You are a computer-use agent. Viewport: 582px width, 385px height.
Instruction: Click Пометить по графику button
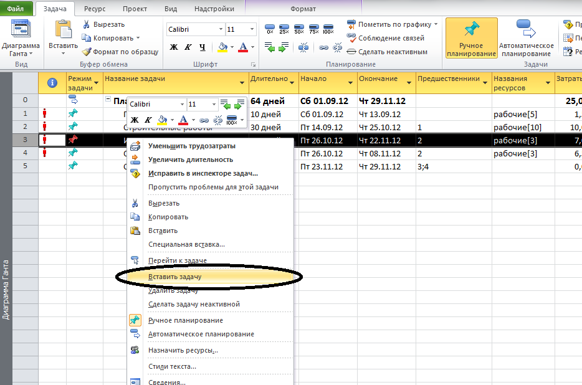[392, 24]
